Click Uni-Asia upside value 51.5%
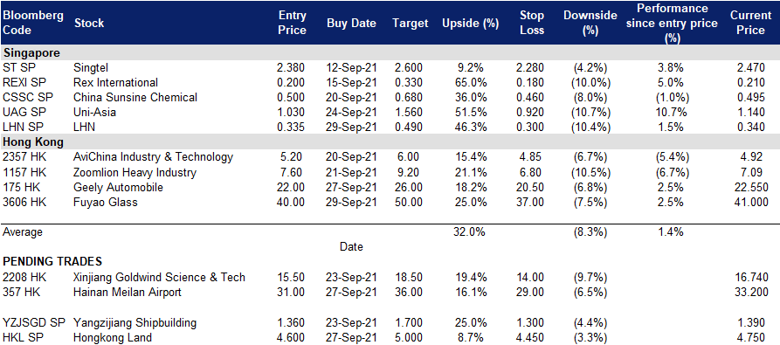 coord(470,113)
